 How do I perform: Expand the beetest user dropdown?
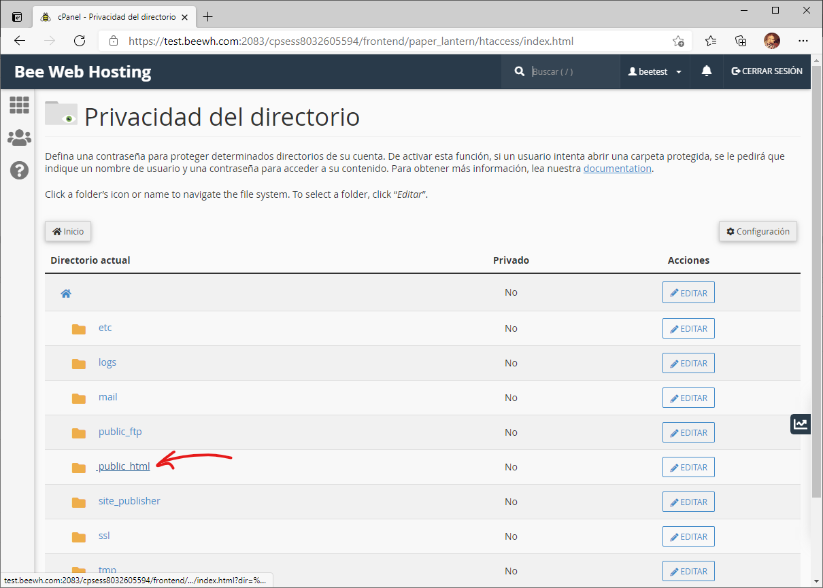click(655, 71)
